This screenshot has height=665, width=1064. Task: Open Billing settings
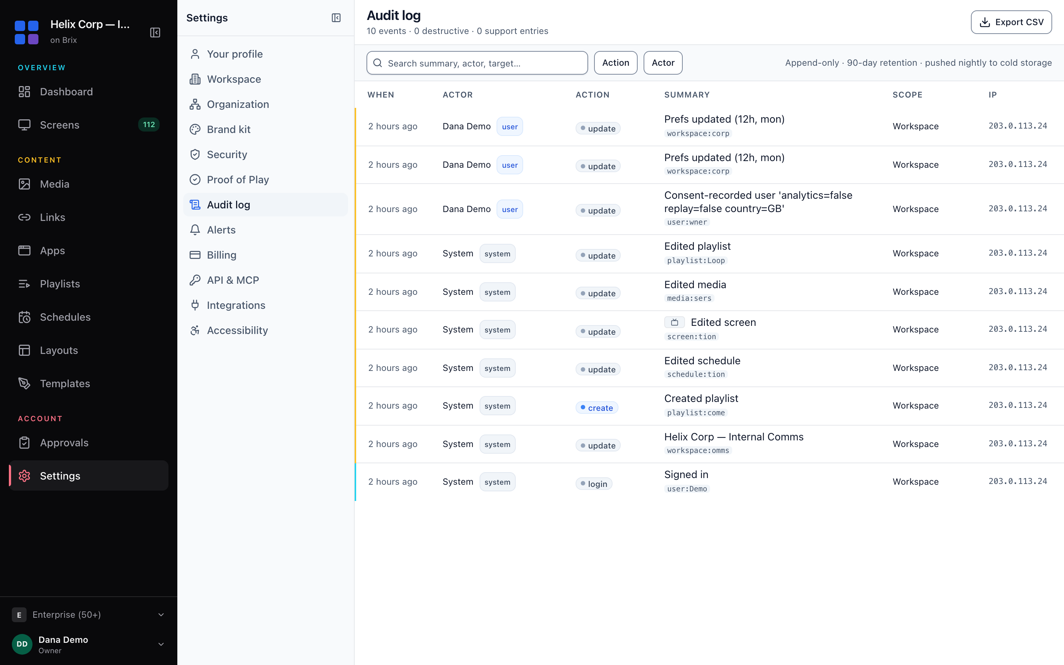[266, 255]
